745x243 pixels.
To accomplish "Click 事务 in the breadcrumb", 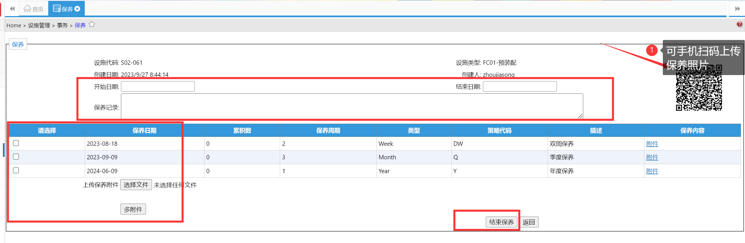I will click(62, 26).
